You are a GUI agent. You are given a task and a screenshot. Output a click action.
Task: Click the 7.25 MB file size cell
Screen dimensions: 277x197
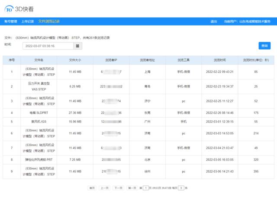tap(75, 159)
